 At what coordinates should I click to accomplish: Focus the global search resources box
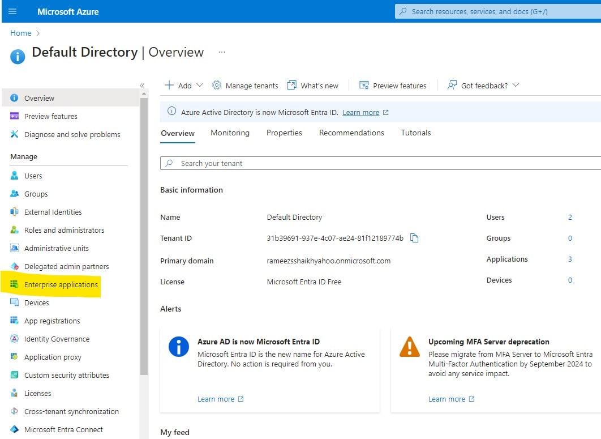pos(497,11)
